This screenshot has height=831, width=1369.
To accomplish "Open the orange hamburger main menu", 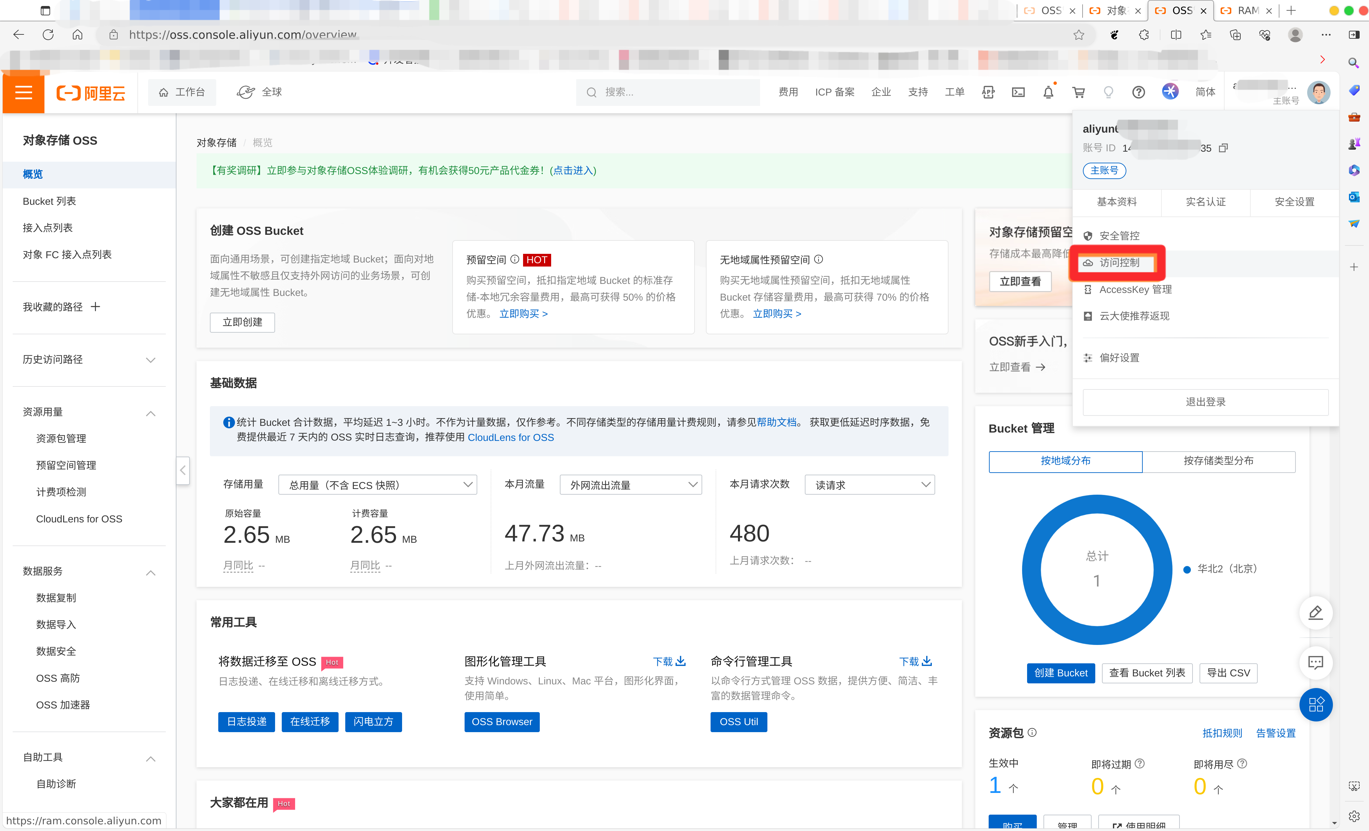I will click(x=23, y=92).
